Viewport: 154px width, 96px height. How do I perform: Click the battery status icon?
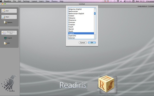[125, 1]
